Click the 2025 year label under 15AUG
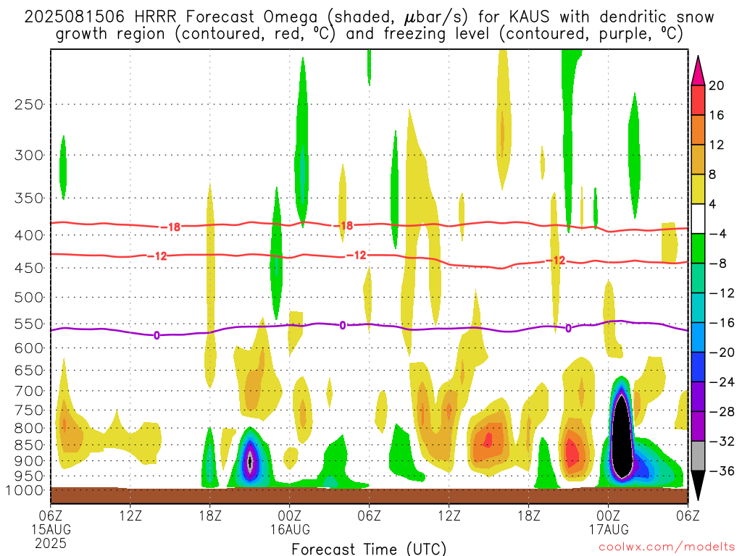The height and width of the screenshot is (556, 742). point(51,543)
